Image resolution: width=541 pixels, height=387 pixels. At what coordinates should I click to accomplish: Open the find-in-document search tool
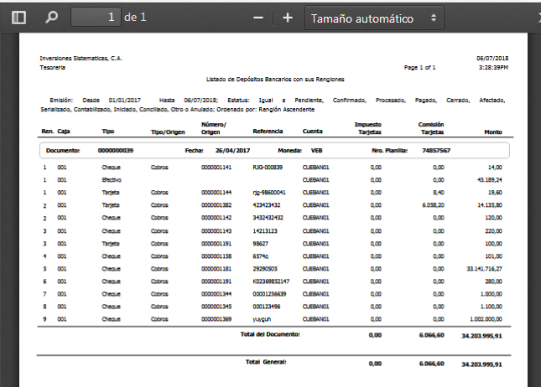(51, 17)
